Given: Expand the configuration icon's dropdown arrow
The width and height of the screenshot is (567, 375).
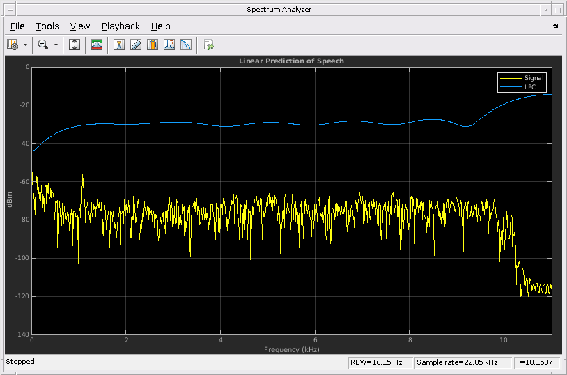Looking at the screenshot, I should [x=26, y=45].
